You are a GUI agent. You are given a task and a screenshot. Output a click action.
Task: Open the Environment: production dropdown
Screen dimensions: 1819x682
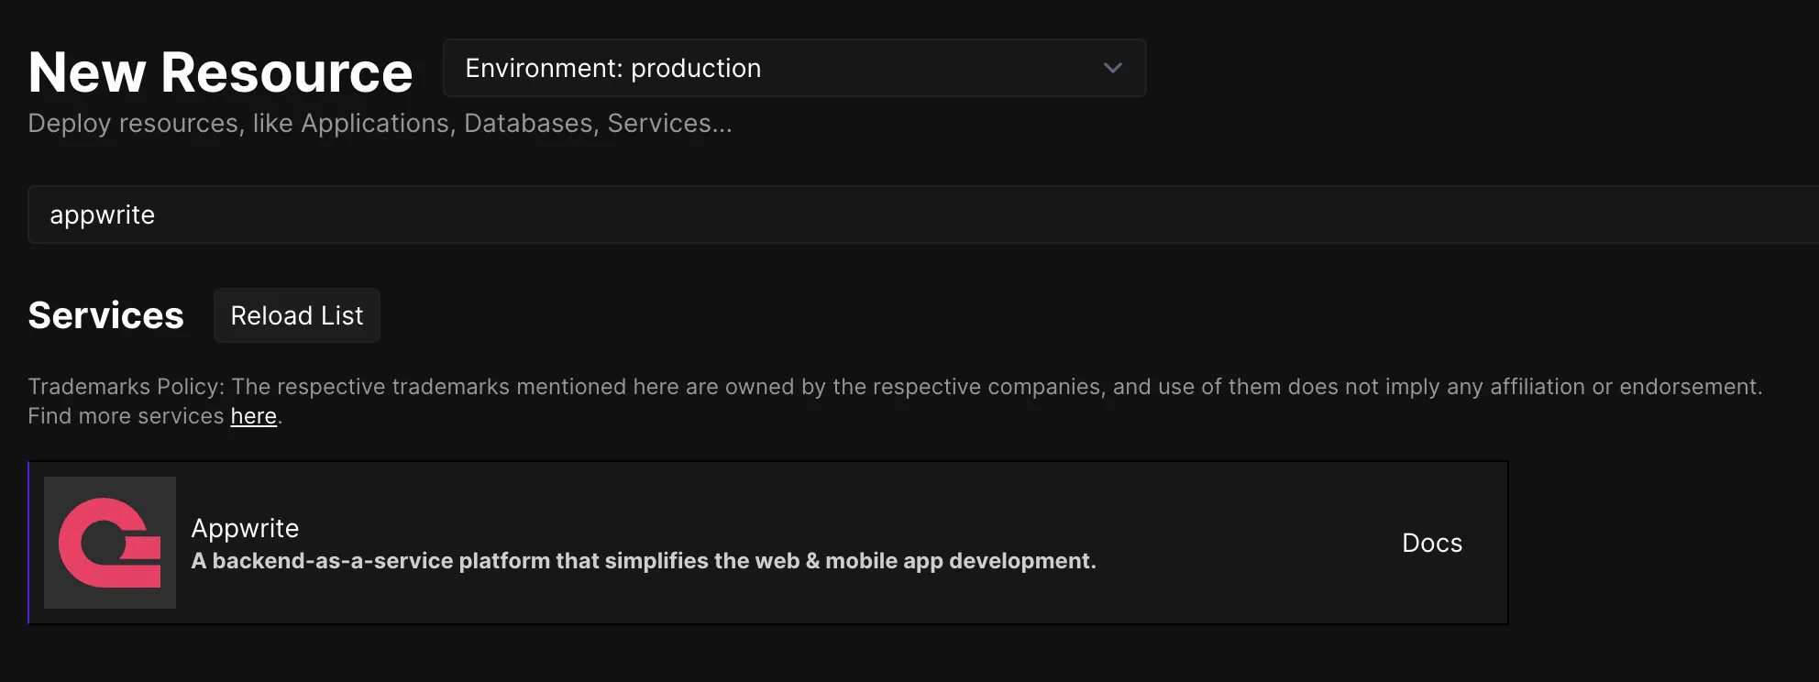[794, 68]
